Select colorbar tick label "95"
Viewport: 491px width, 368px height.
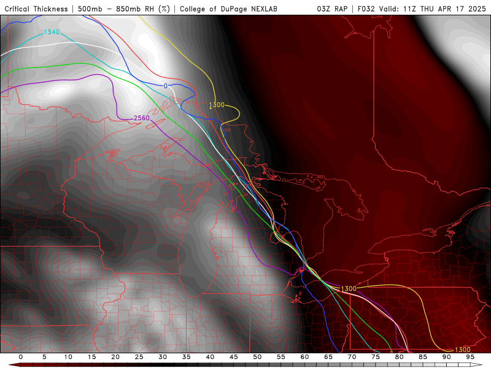pos(470,357)
